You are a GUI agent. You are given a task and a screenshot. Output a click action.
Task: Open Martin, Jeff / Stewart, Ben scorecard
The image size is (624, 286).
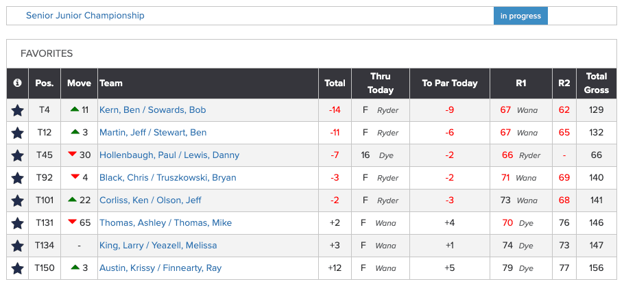[153, 133]
